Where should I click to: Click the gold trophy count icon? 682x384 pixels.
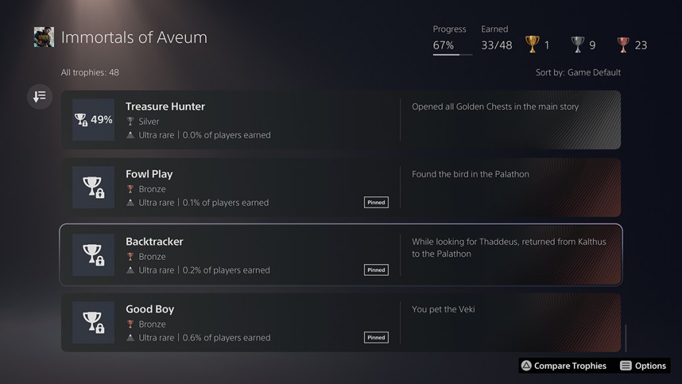click(x=532, y=45)
